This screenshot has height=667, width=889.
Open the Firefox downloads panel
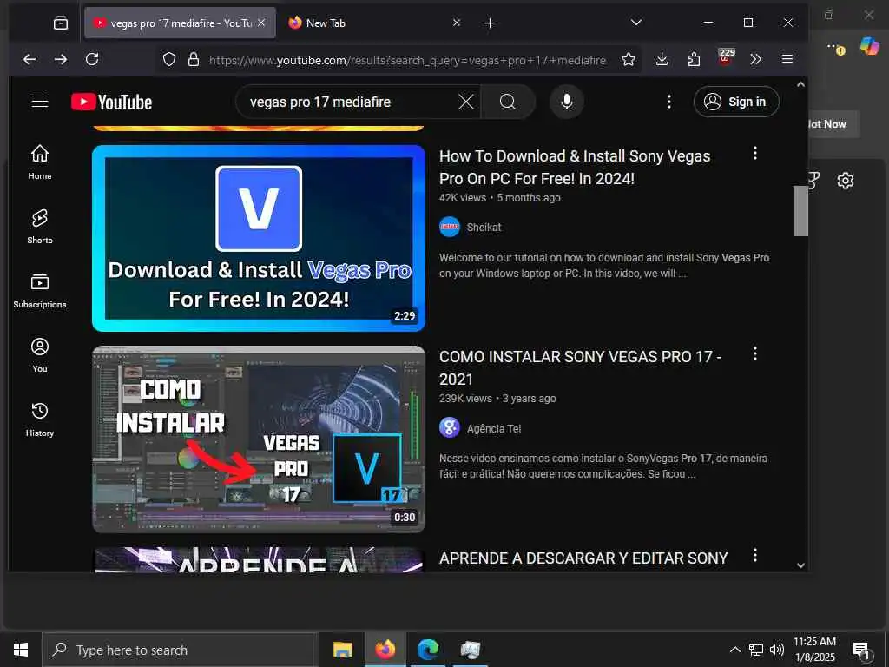click(662, 59)
